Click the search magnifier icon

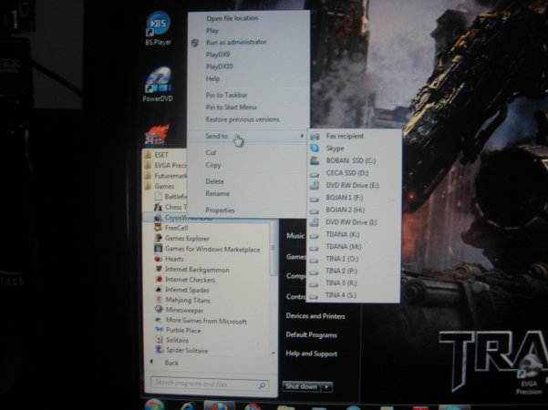pyautogui.click(x=262, y=385)
